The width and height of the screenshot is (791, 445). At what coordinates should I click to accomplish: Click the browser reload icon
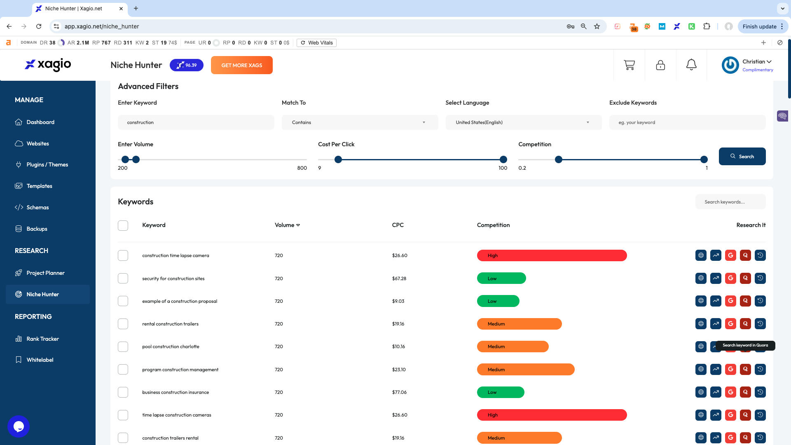tap(39, 26)
